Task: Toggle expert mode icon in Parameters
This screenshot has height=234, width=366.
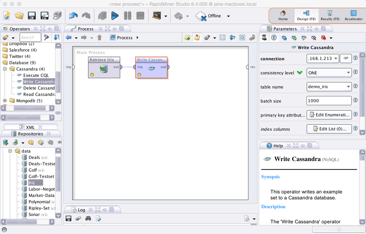Action: tap(264, 38)
